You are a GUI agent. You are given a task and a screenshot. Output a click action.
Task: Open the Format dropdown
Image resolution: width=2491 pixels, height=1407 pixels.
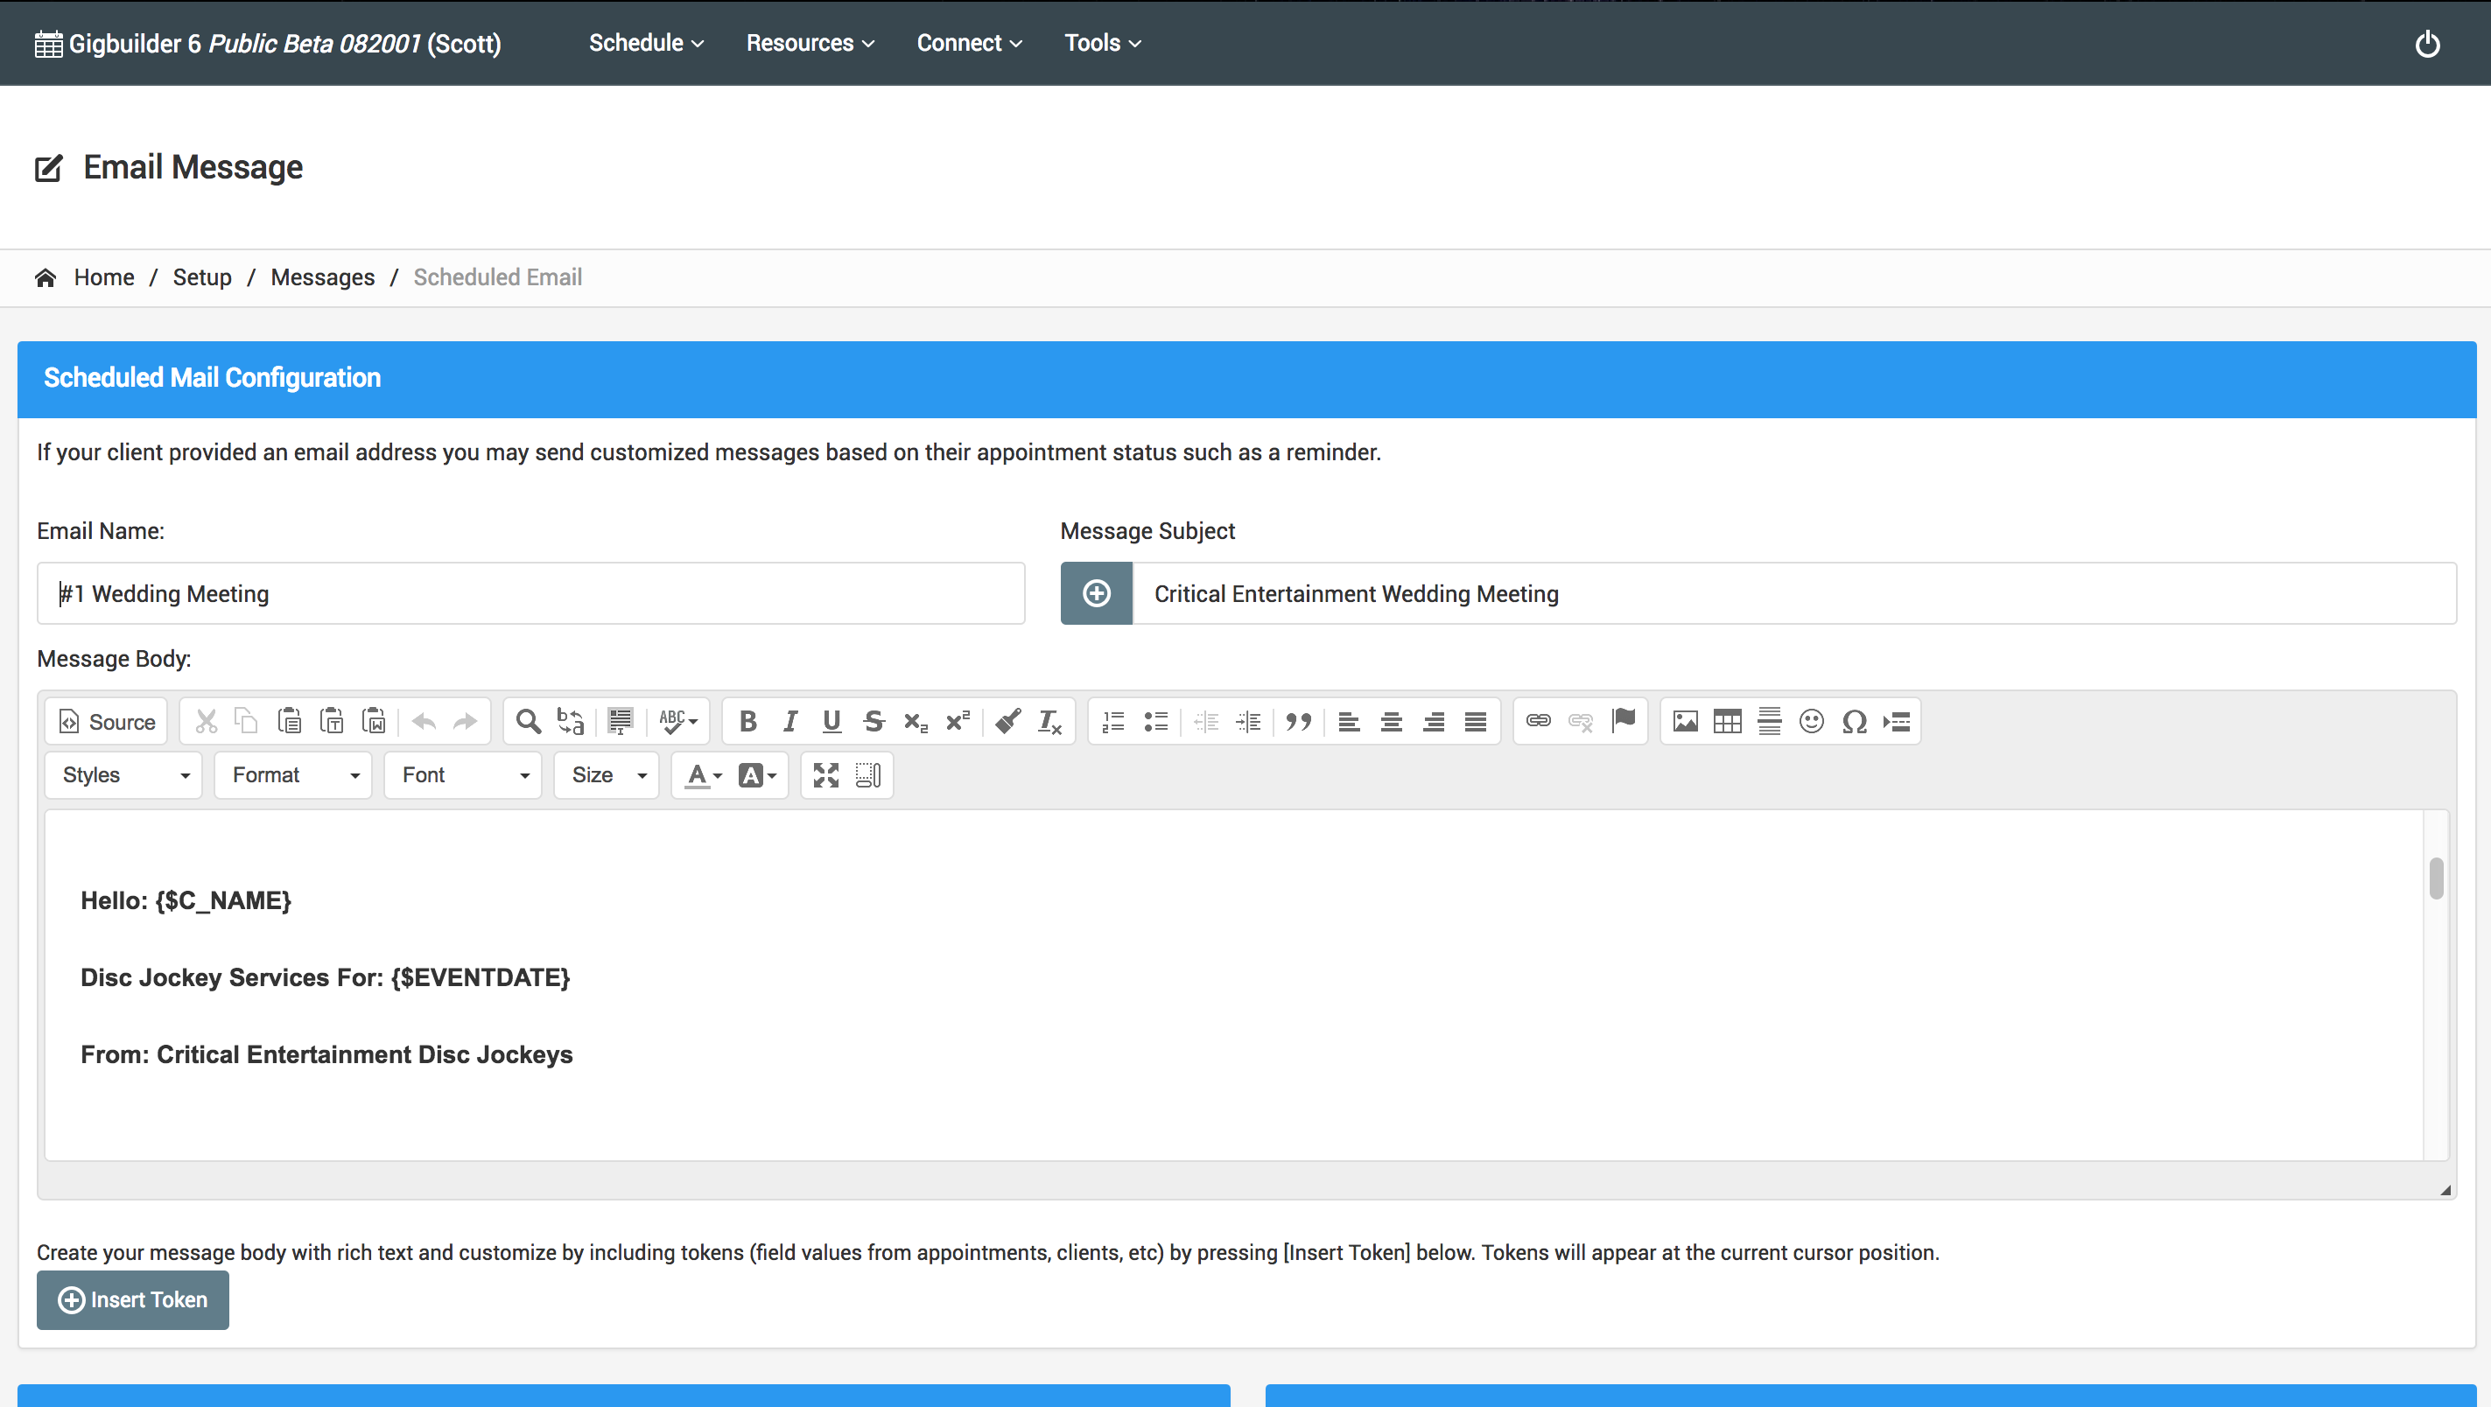click(293, 775)
